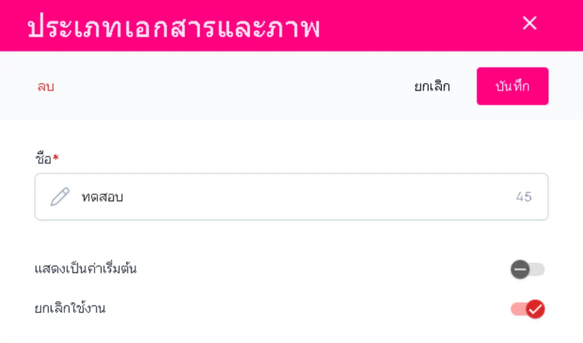Enable the แสดงเป็นค่าเริ่มต้น toggle switch
Screen dimensions: 583x343
[x=527, y=269]
